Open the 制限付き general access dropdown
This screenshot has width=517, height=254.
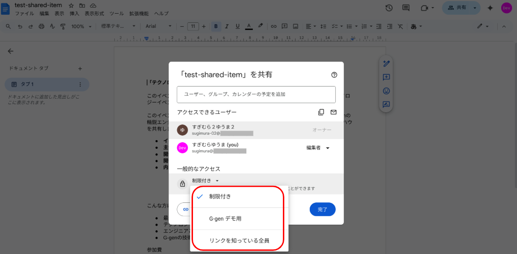point(205,181)
